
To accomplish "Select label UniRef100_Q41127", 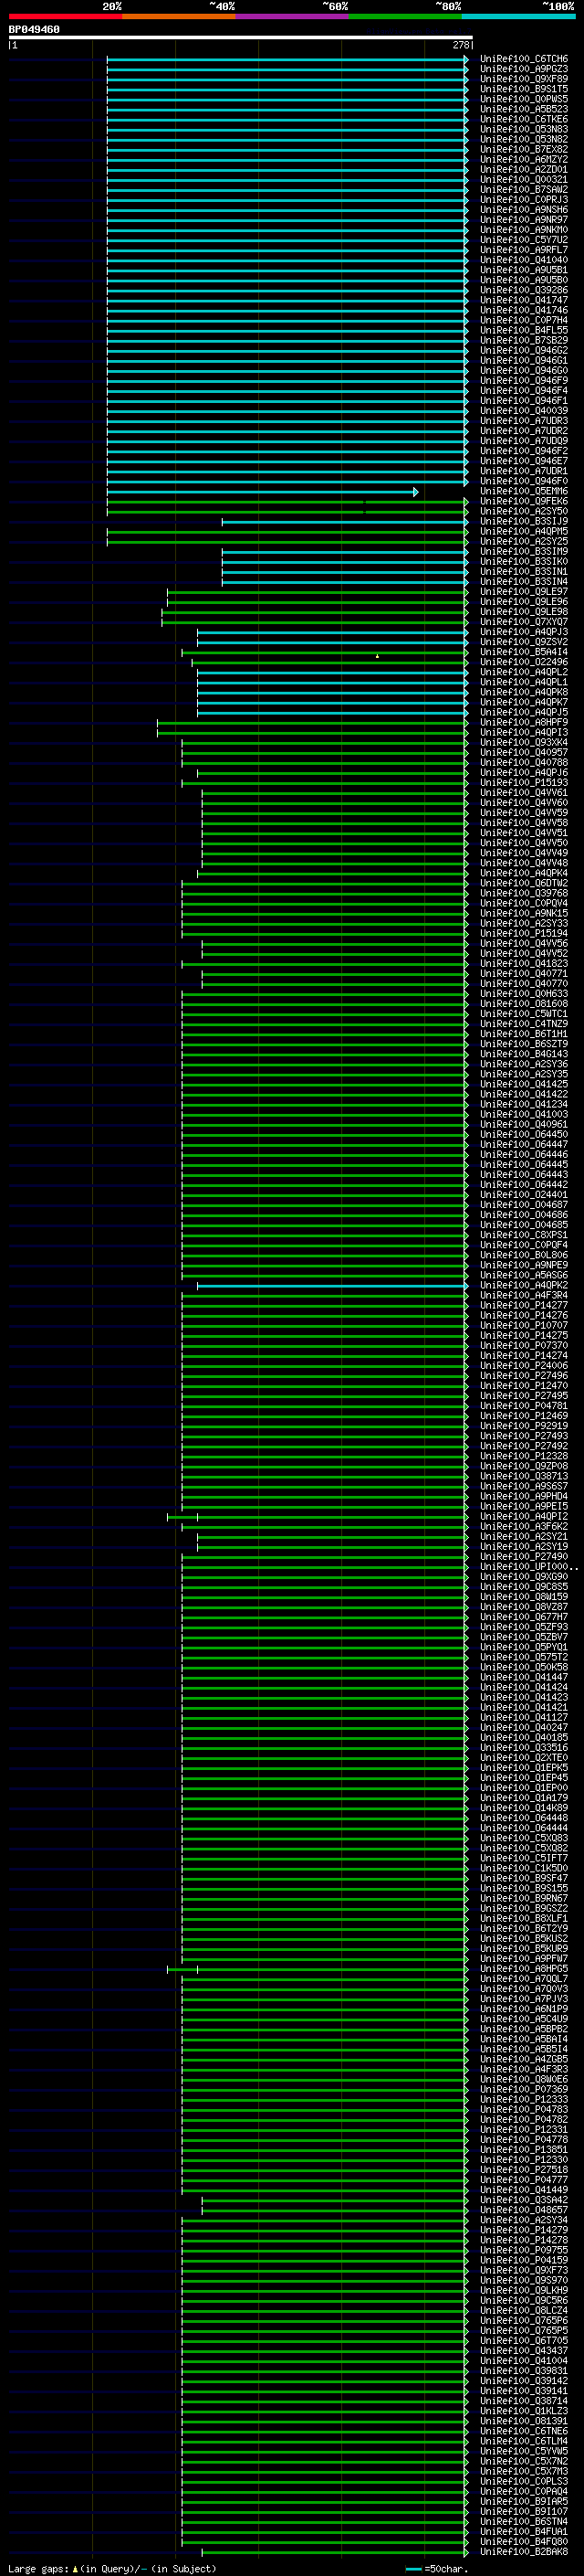I will [x=524, y=1719].
